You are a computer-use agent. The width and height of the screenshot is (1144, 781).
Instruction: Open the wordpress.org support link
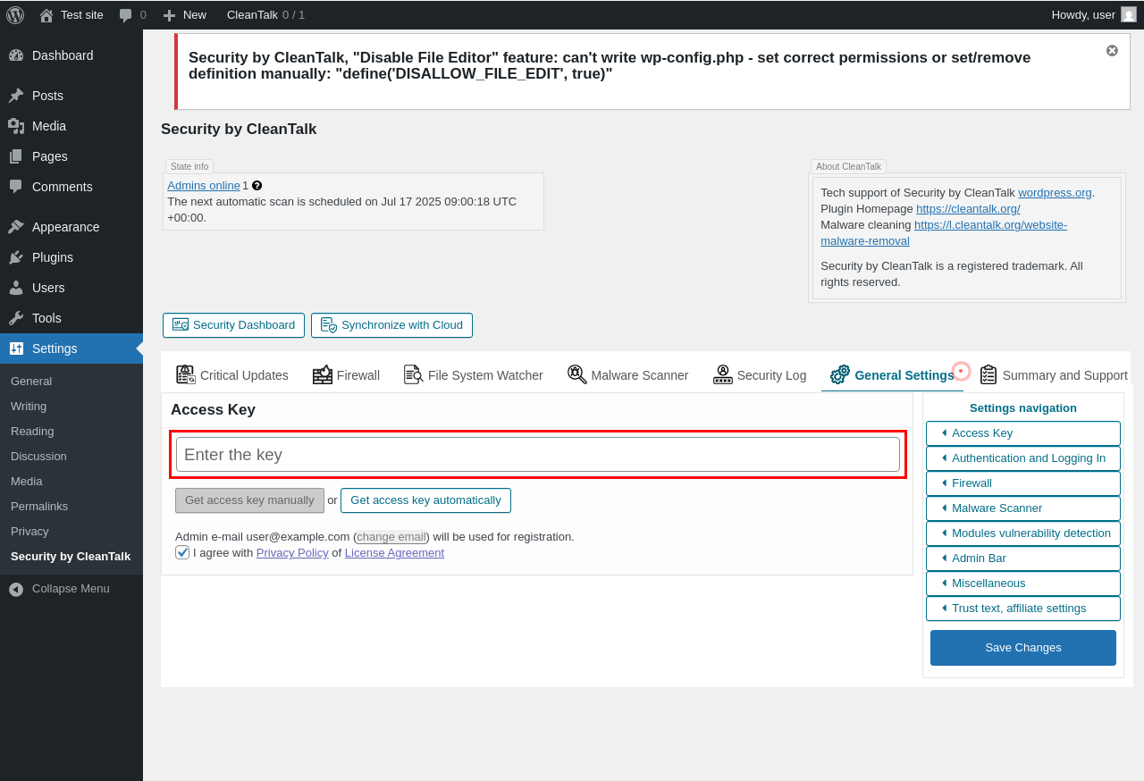click(x=1055, y=192)
